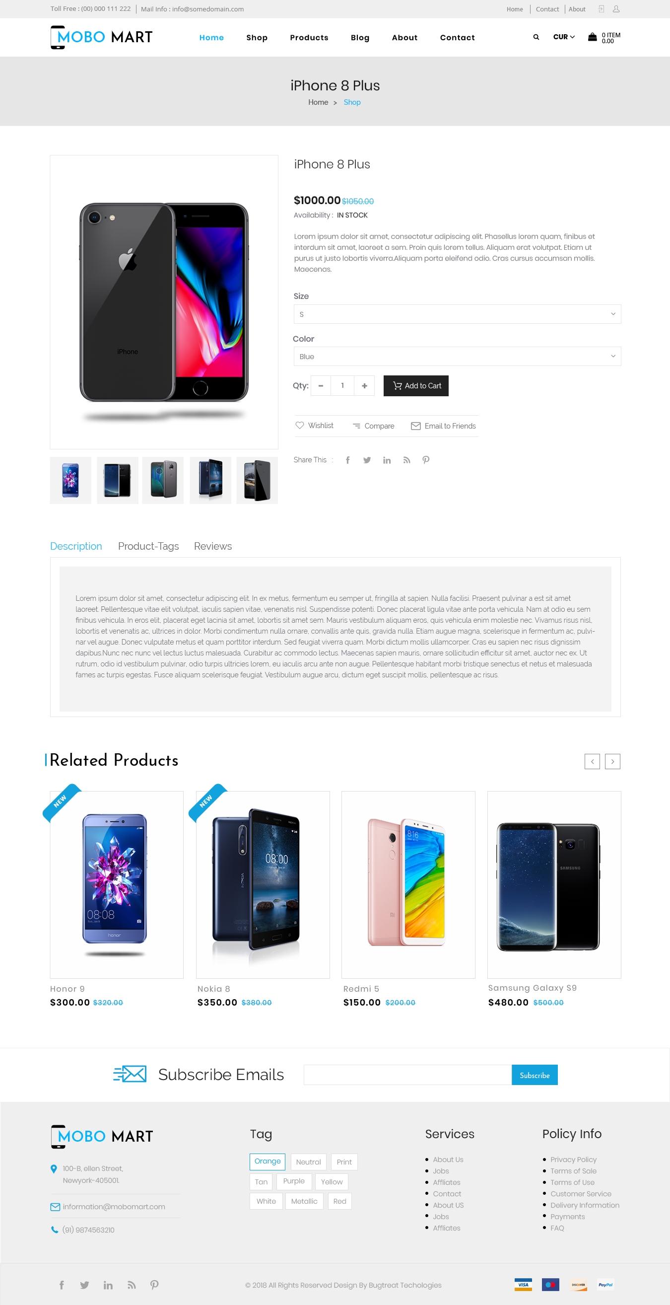Click the Email to Friends envelope link
The image size is (670, 1305).
coord(443,426)
